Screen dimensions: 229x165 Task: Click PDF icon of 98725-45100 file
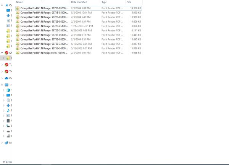(x=18, y=26)
